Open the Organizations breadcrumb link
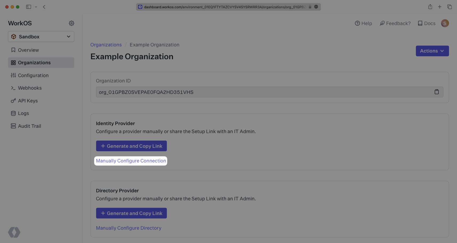The width and height of the screenshot is (457, 243). click(x=106, y=45)
